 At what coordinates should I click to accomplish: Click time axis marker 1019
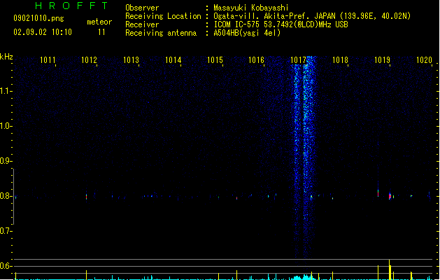[382, 60]
